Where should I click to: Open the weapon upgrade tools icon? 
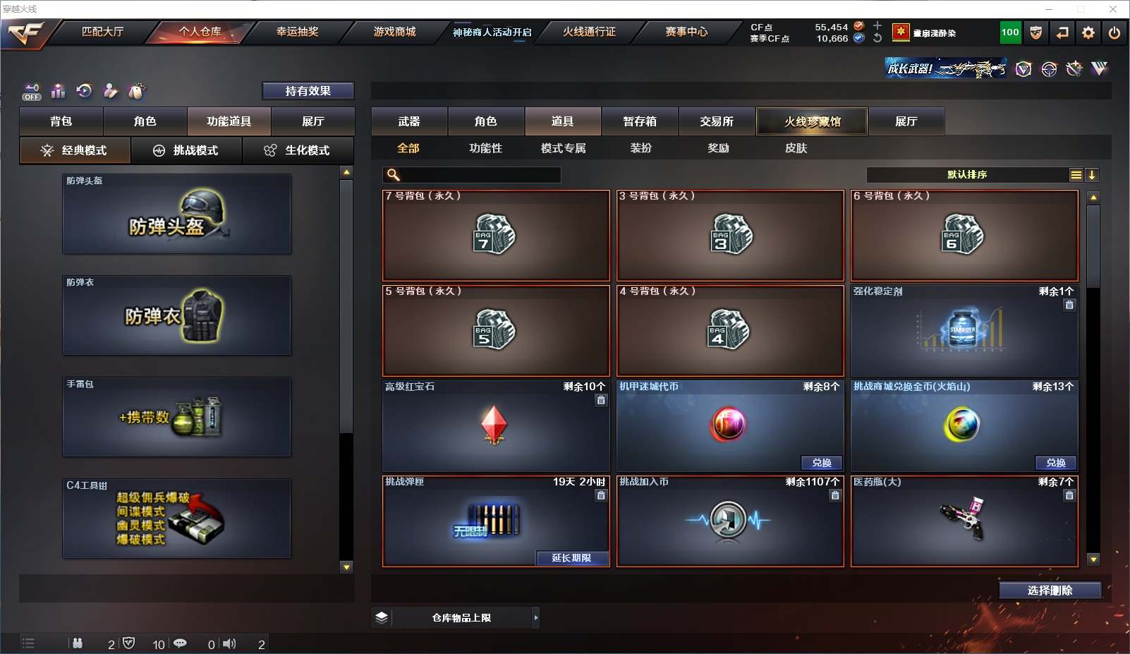point(1074,68)
